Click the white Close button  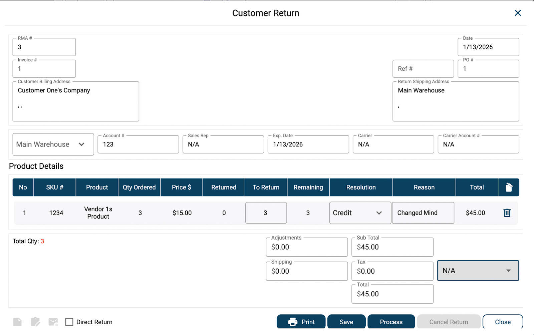pyautogui.click(x=502, y=322)
